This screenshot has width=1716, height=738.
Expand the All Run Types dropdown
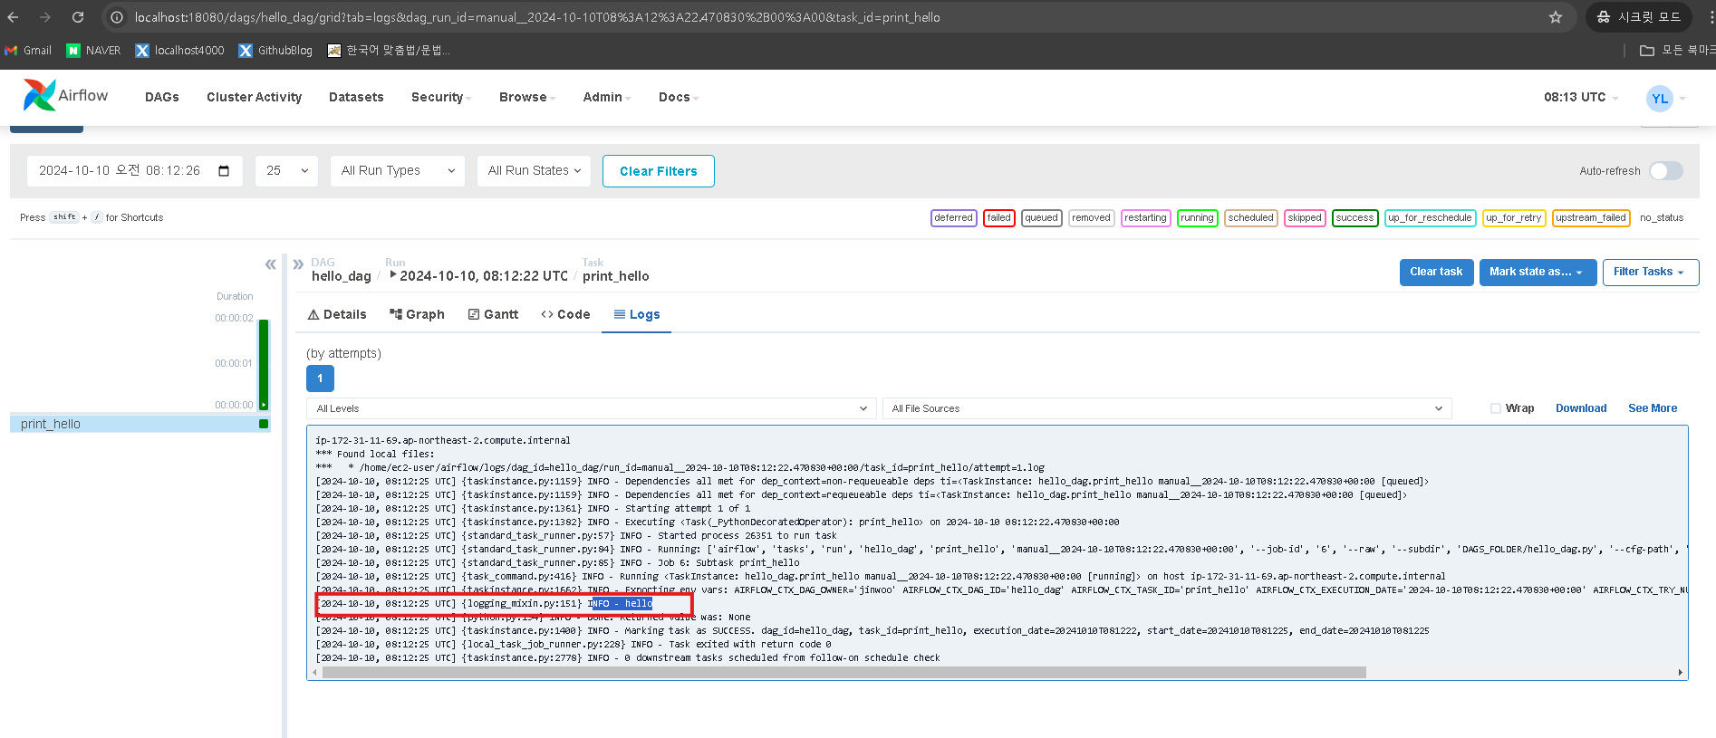[x=398, y=171]
